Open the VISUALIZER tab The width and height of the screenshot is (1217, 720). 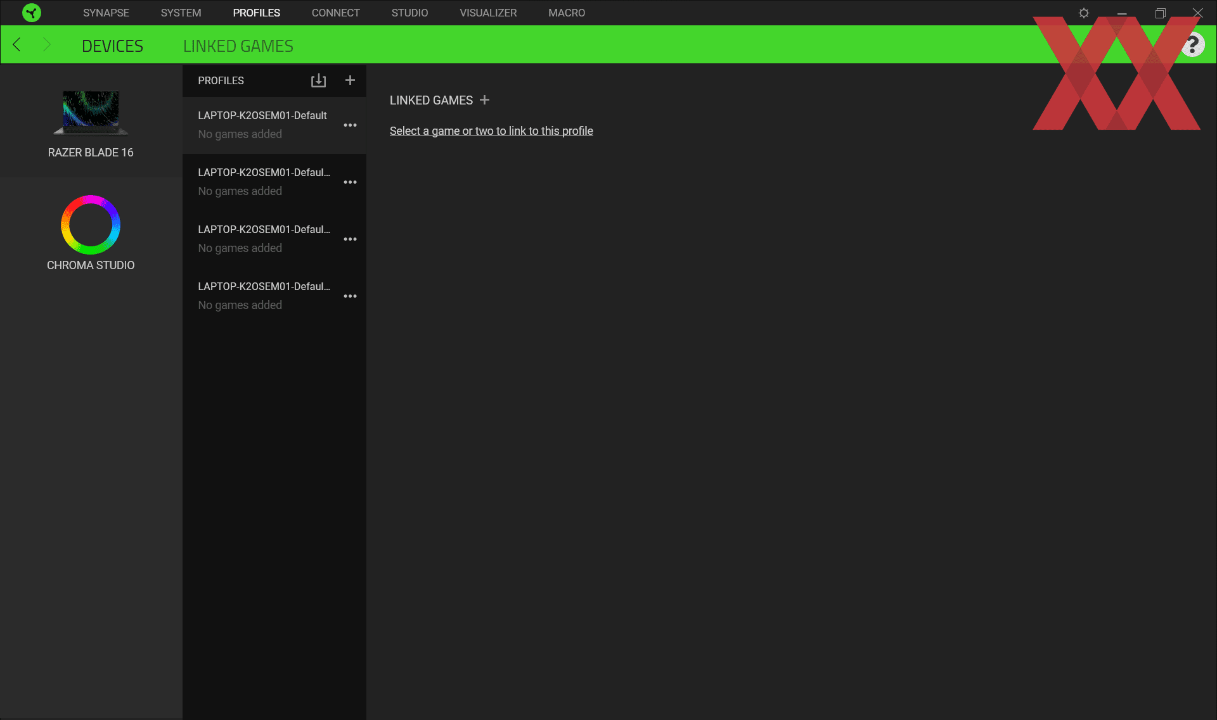click(488, 13)
